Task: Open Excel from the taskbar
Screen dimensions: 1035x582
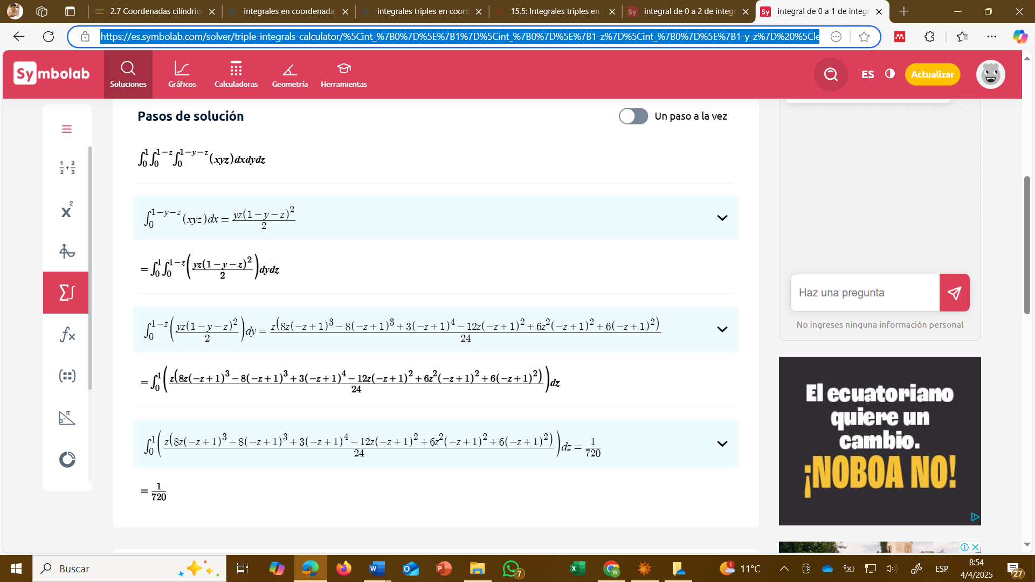Action: tap(577, 569)
